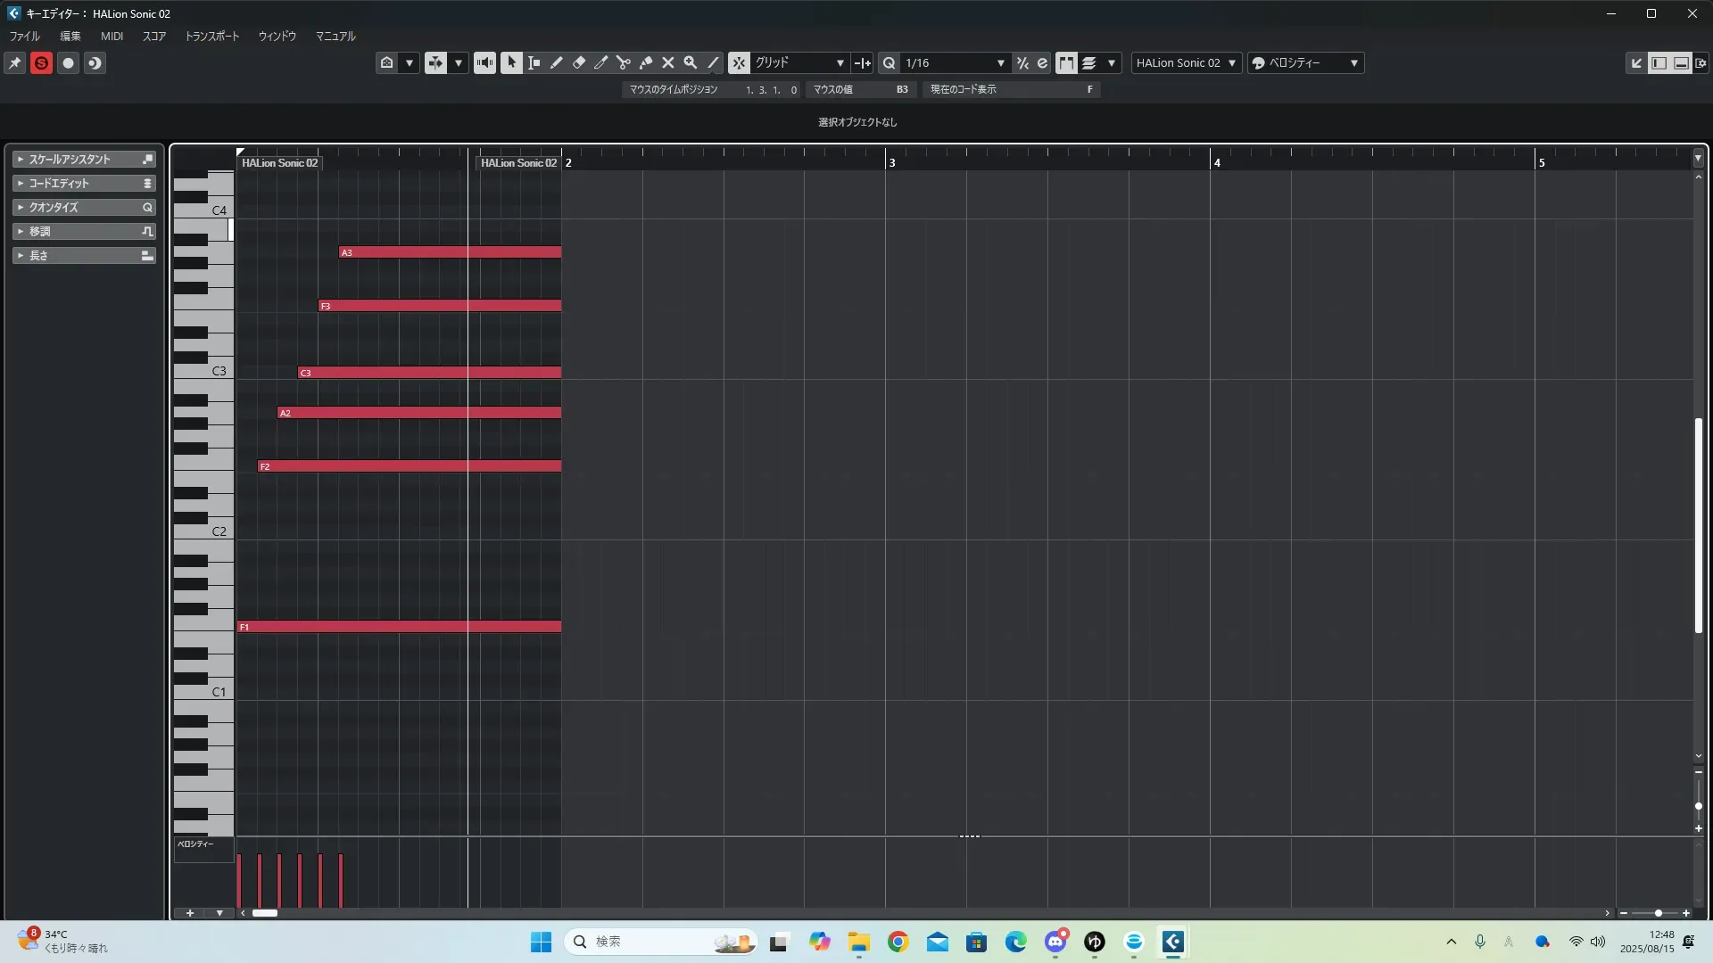
Task: Toggle the Snap on/off button
Action: 739,62
